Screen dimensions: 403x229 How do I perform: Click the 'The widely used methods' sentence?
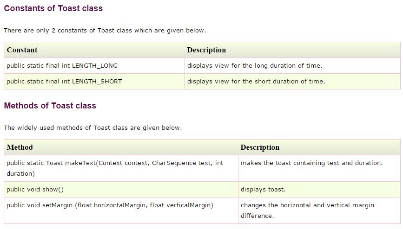[93, 128]
